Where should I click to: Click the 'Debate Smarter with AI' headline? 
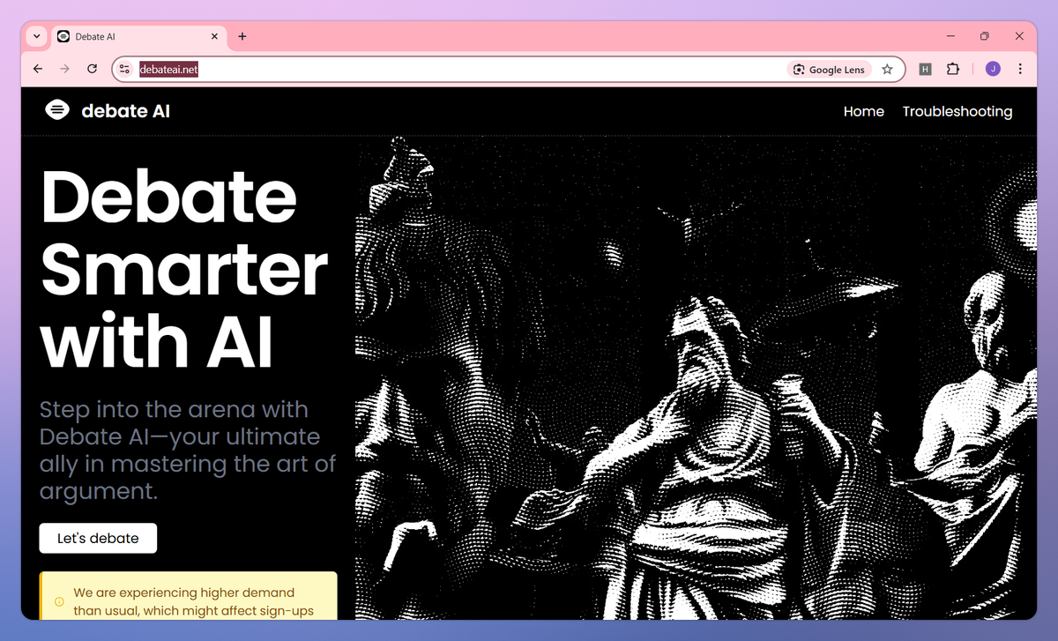pyautogui.click(x=183, y=267)
